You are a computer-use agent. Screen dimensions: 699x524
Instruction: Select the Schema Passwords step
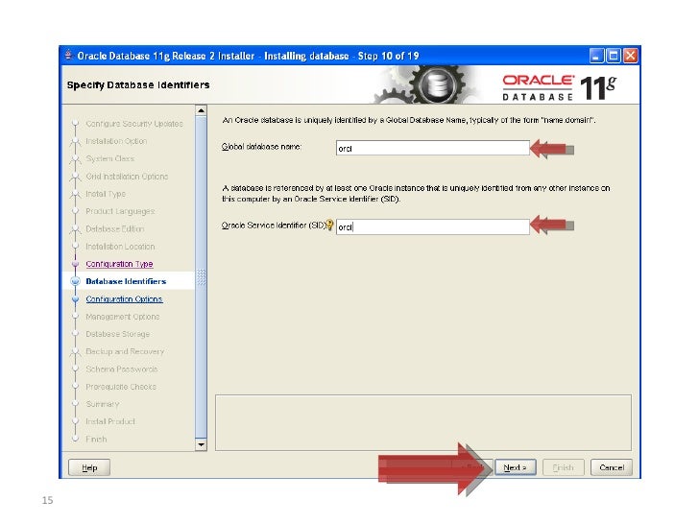(121, 369)
